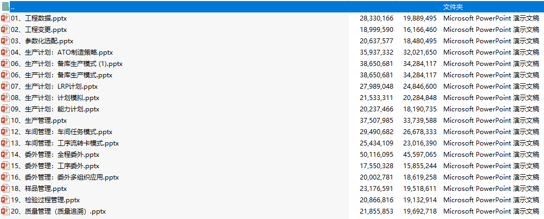Click the parent folder icon in the top row

point(5,7)
